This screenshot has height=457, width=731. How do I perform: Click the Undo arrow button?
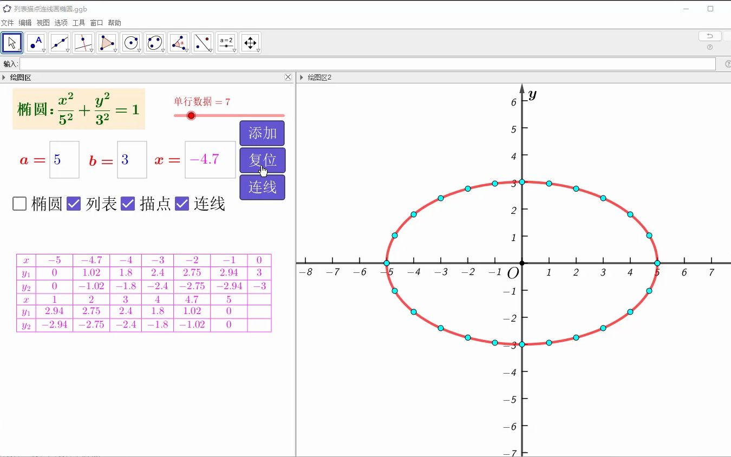point(709,36)
